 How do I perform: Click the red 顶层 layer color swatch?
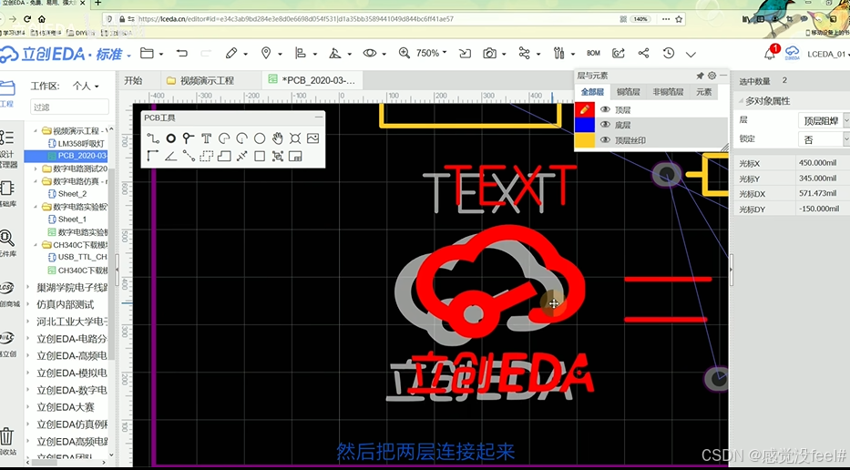584,109
